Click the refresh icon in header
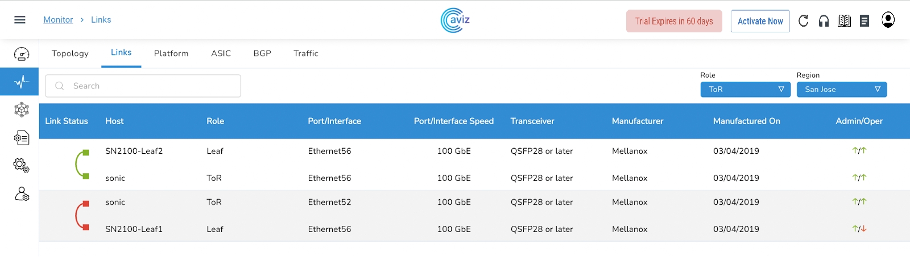 tap(803, 21)
